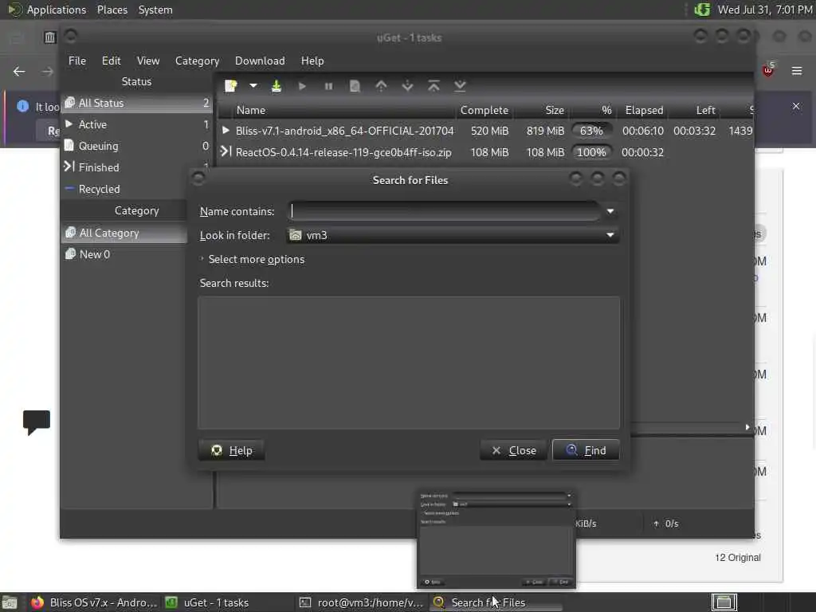Select the Active status row
The width and height of the screenshot is (816, 612).
[137, 124]
